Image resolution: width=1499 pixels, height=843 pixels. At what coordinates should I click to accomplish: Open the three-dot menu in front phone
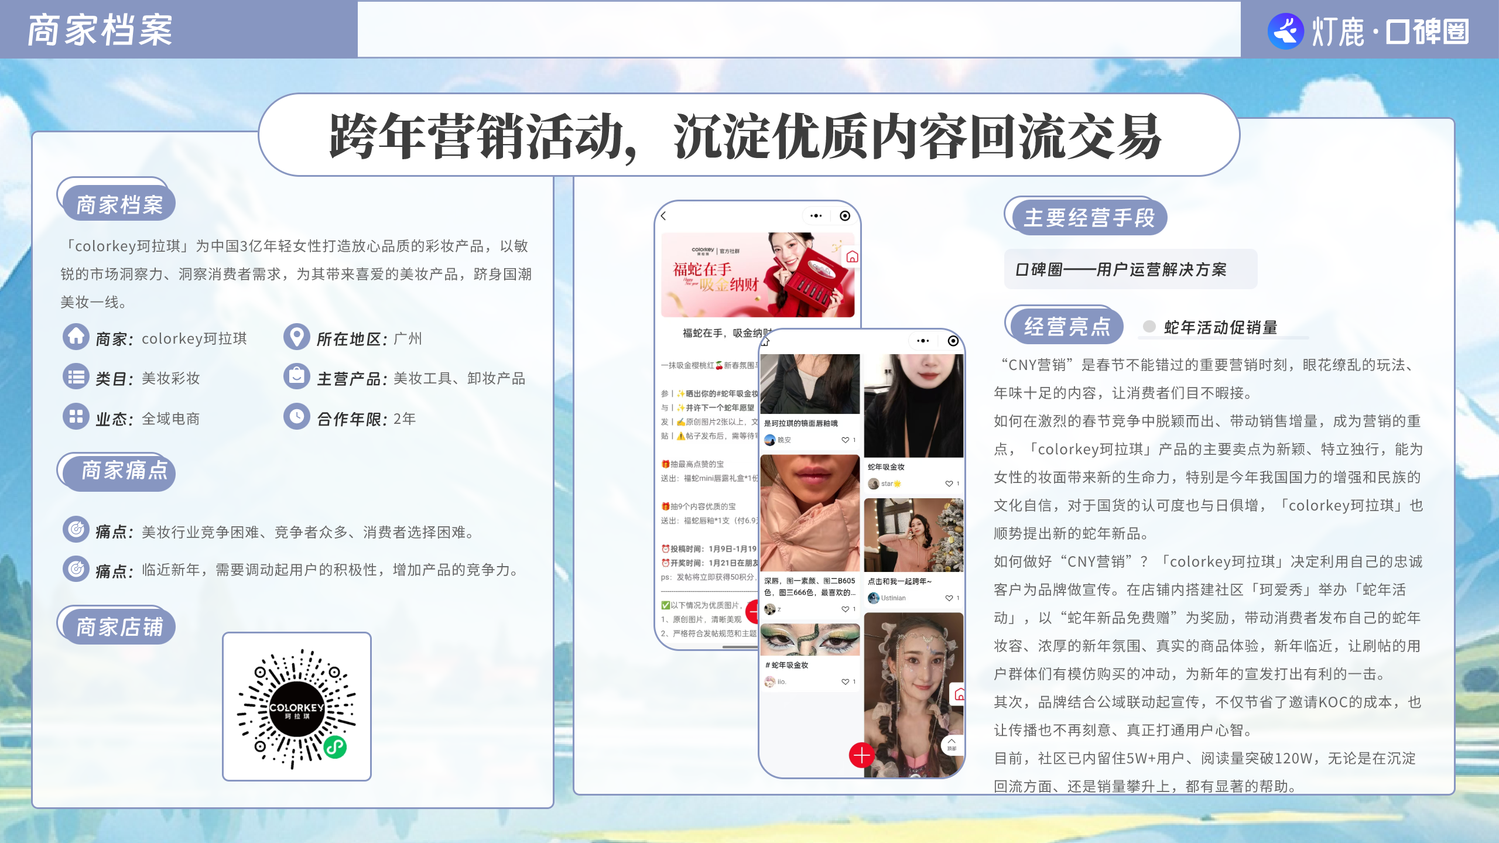tap(923, 341)
